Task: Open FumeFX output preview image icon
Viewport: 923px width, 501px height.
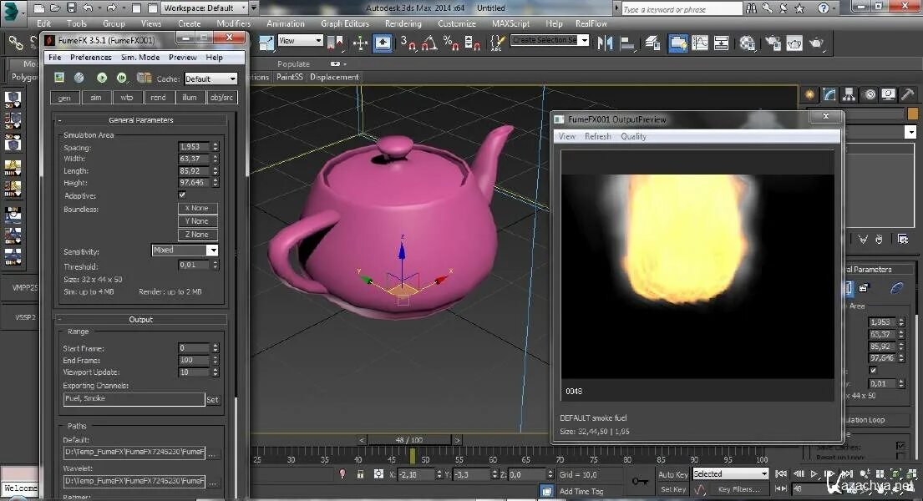Action: point(58,78)
